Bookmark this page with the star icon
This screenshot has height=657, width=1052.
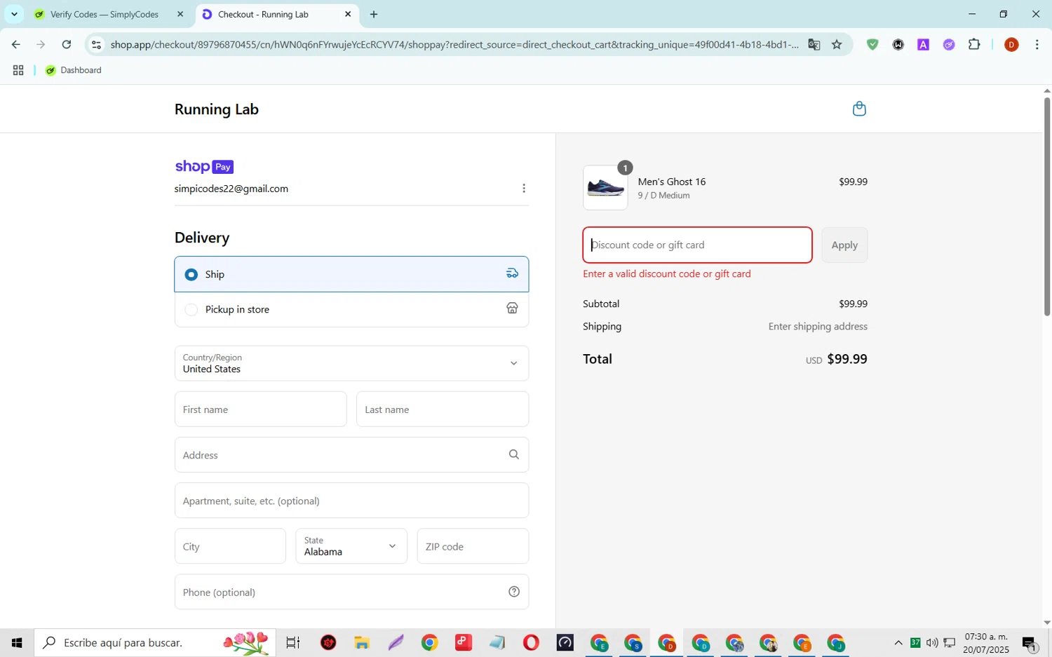click(x=837, y=44)
